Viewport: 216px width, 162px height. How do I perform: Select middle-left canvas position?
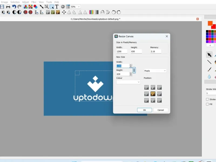tap(146, 94)
